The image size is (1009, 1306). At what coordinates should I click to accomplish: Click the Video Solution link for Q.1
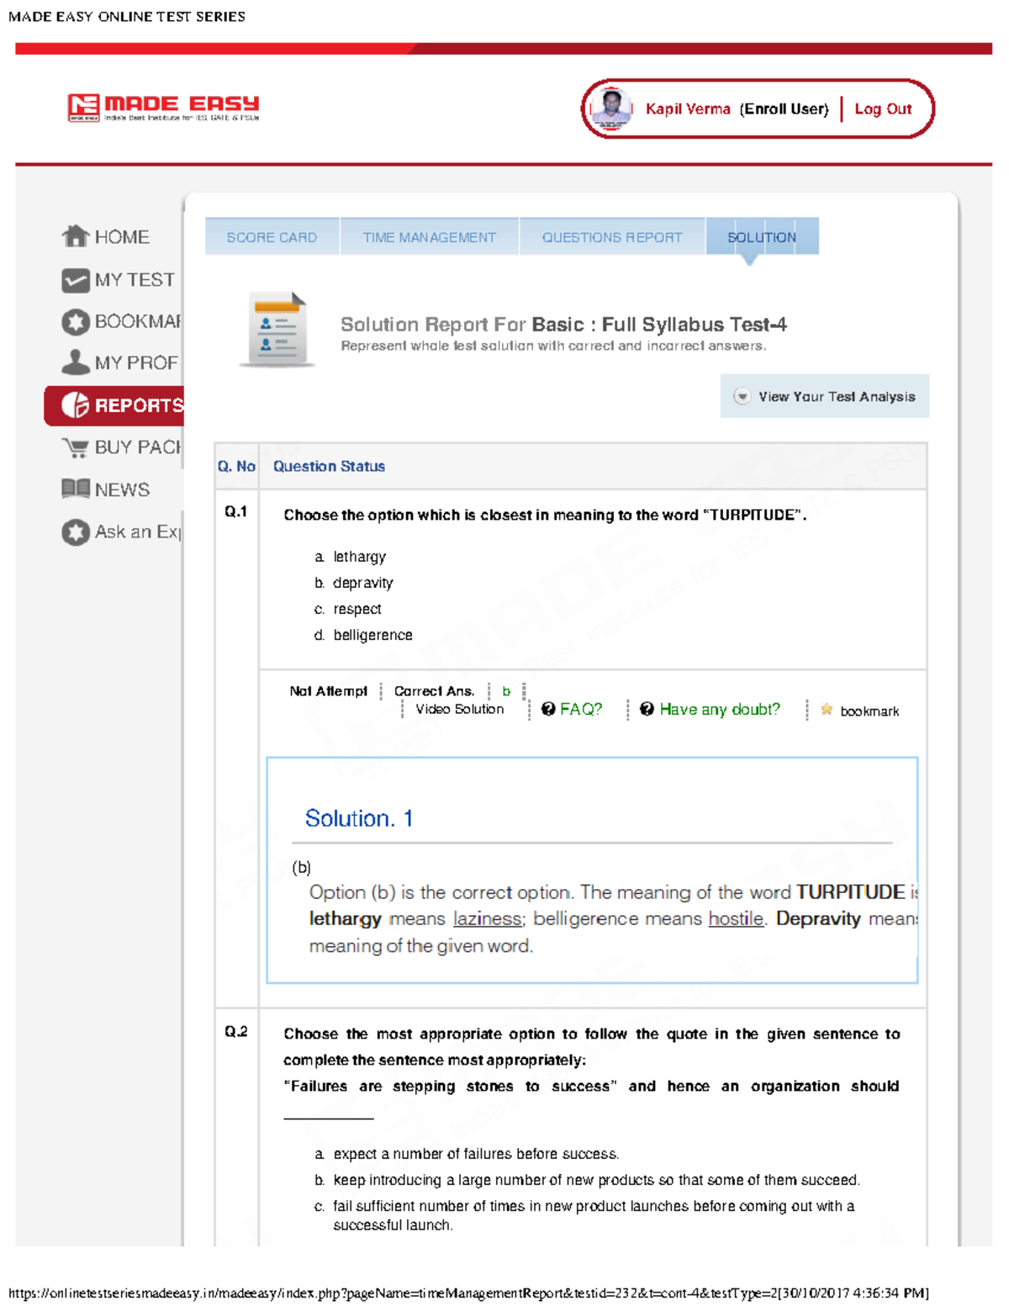click(x=459, y=709)
